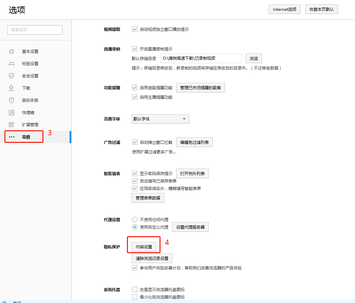Image resolution: width=355 pixels, height=303 pixels.
Task: Open the 安全设置 section in the sidebar
Action: coord(30,76)
